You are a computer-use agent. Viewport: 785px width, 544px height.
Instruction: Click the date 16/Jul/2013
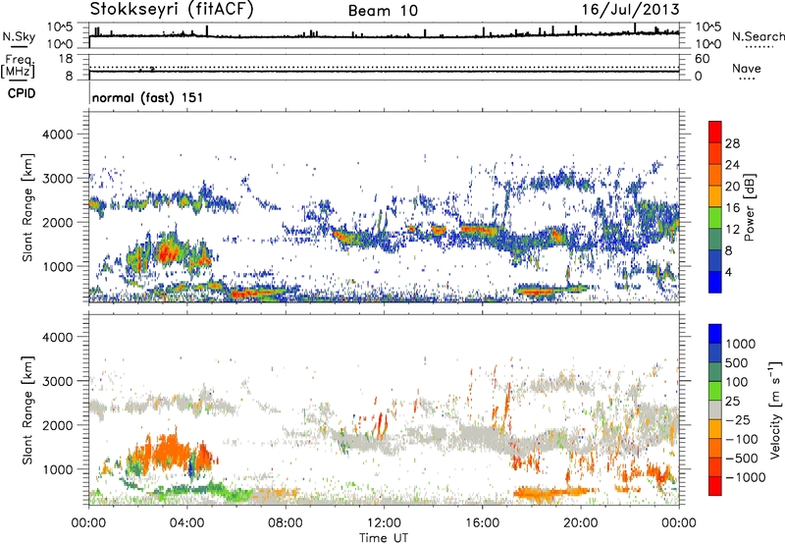click(x=630, y=9)
